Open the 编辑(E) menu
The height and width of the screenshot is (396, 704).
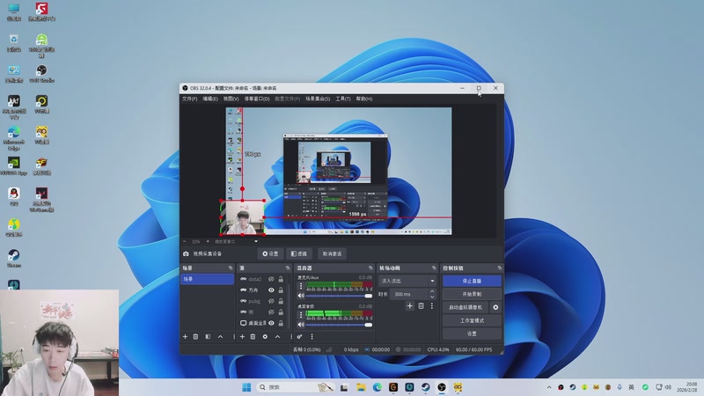coord(210,99)
